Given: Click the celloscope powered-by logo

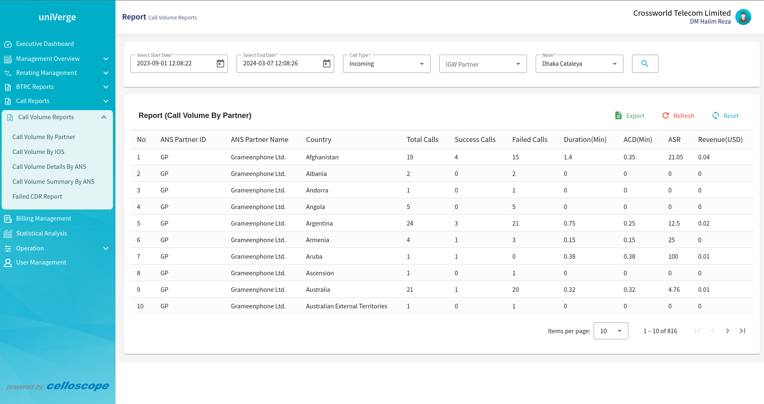Looking at the screenshot, I should 78,386.
